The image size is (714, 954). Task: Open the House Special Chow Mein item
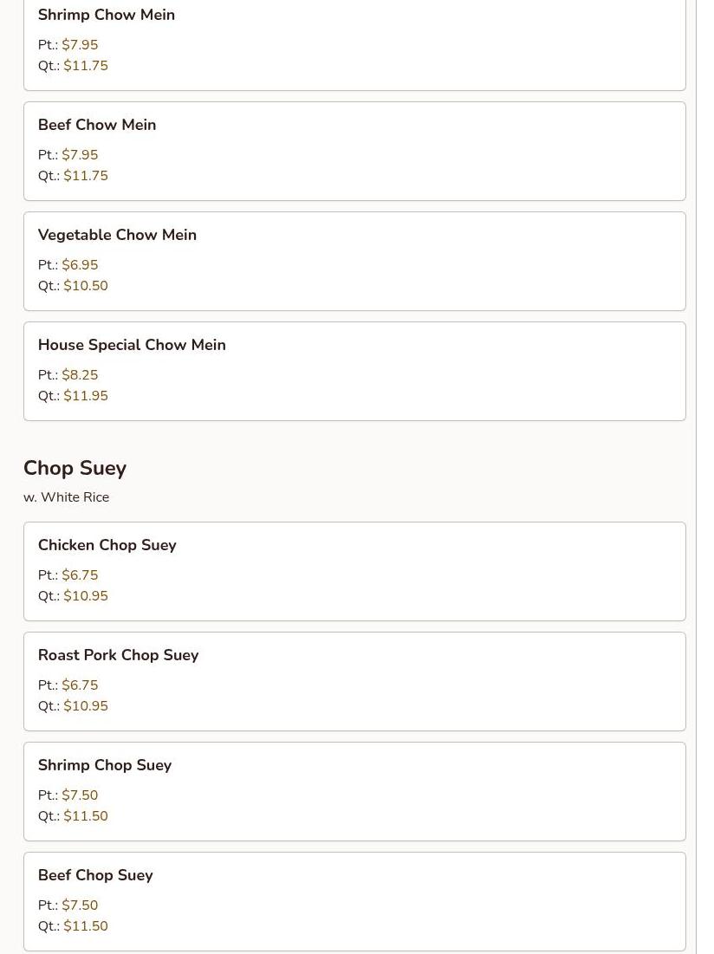point(132,345)
